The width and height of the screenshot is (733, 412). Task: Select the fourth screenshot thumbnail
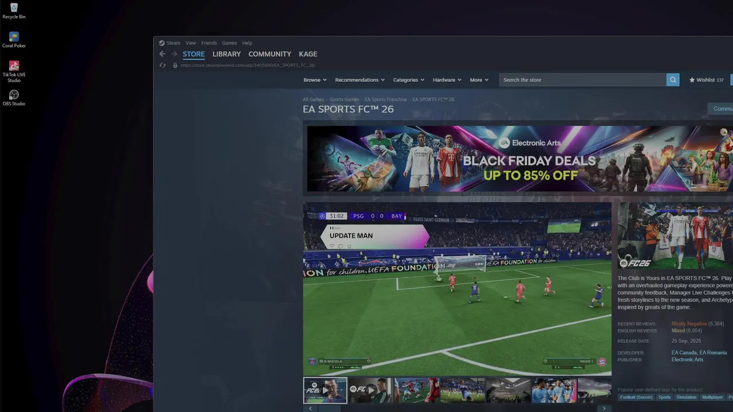click(x=463, y=390)
